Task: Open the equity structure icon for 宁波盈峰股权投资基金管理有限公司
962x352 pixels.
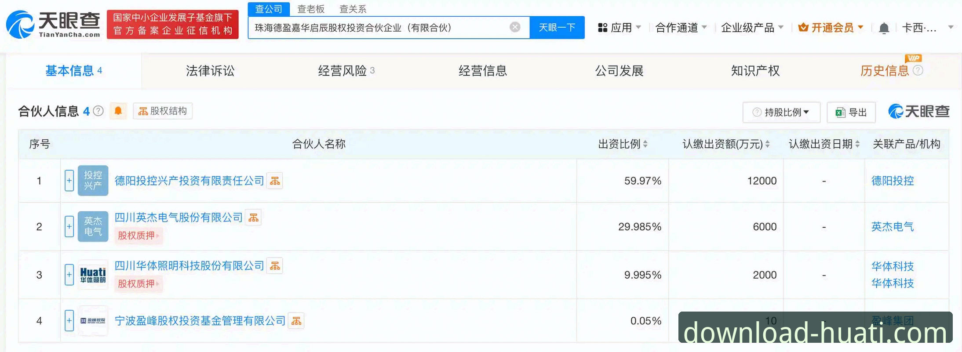Action: (x=296, y=321)
